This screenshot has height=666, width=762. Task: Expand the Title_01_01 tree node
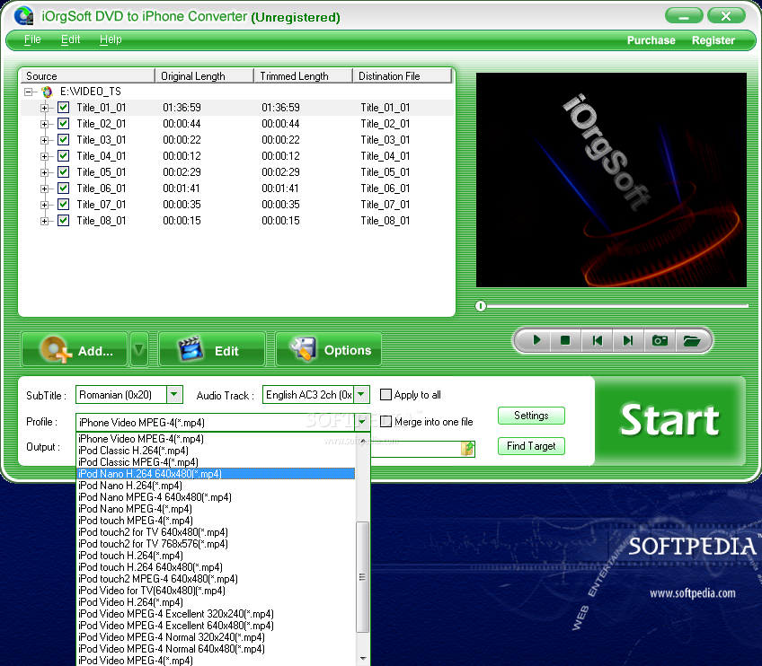pyautogui.click(x=44, y=108)
